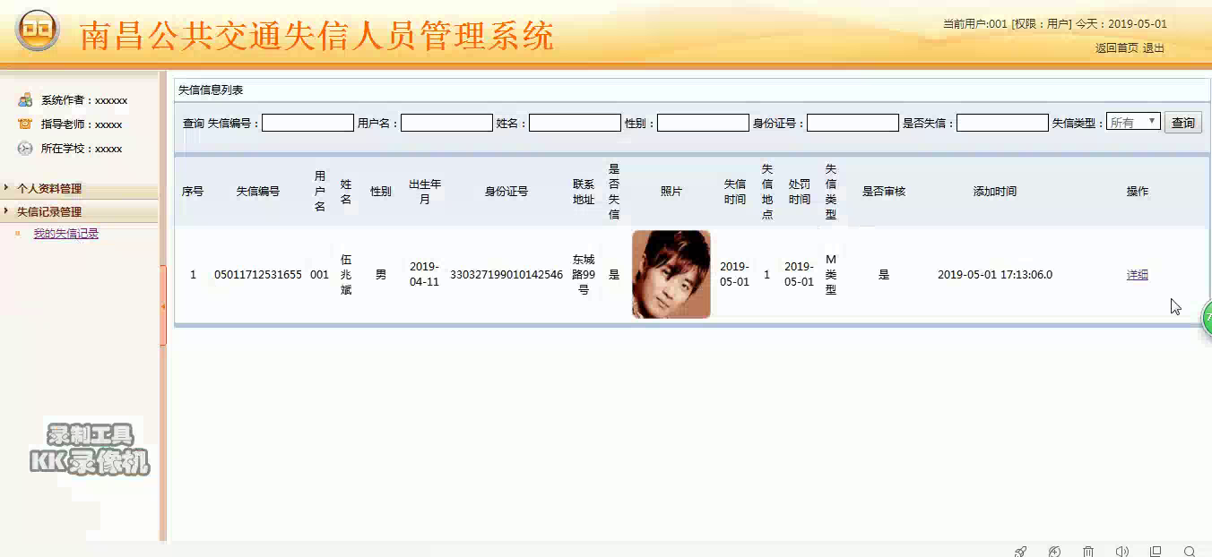This screenshot has height=557, width=1212.
Task: Click the trash can icon in the status bar
Action: 1088,552
